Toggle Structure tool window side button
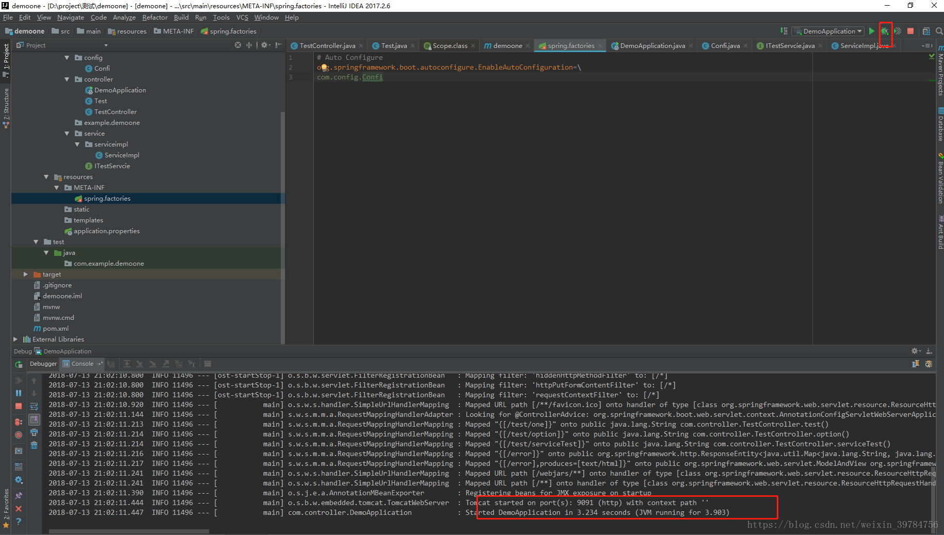The image size is (944, 535). (x=6, y=108)
